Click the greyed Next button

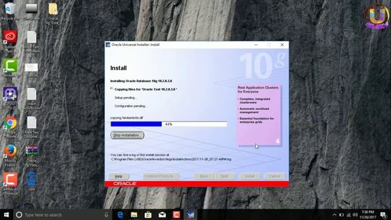tap(225, 177)
